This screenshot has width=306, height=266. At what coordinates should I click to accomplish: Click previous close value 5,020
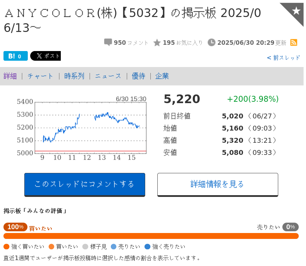point(233,116)
